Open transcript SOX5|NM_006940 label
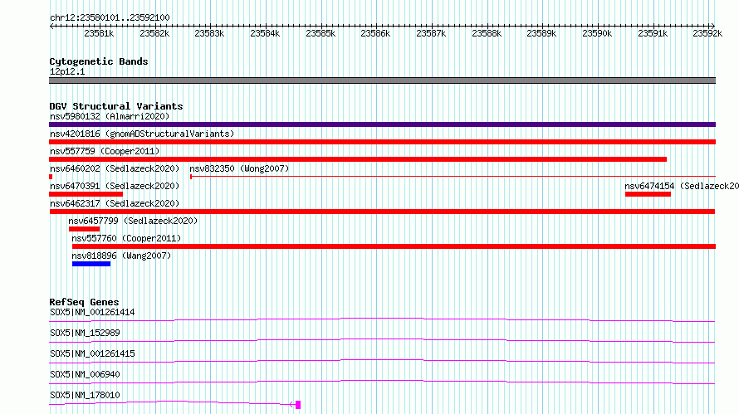This screenshot has width=739, height=414. coord(85,374)
